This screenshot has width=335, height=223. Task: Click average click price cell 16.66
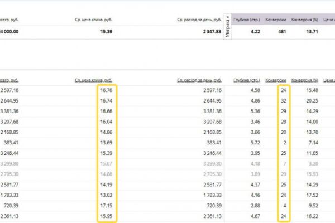(106, 111)
